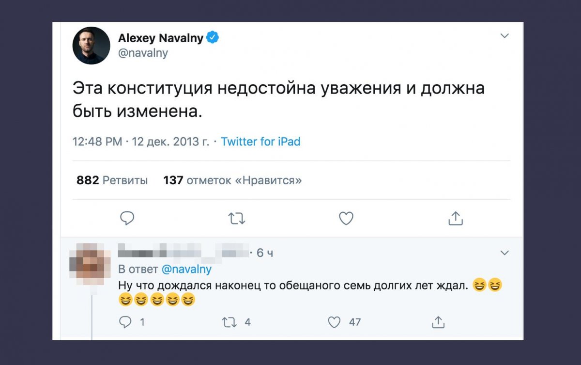Click the reply icon under main tweet
This screenshot has height=365, width=581.
[x=127, y=219]
